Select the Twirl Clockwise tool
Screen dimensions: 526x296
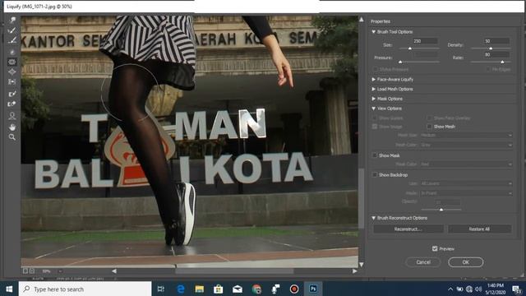(x=12, y=52)
